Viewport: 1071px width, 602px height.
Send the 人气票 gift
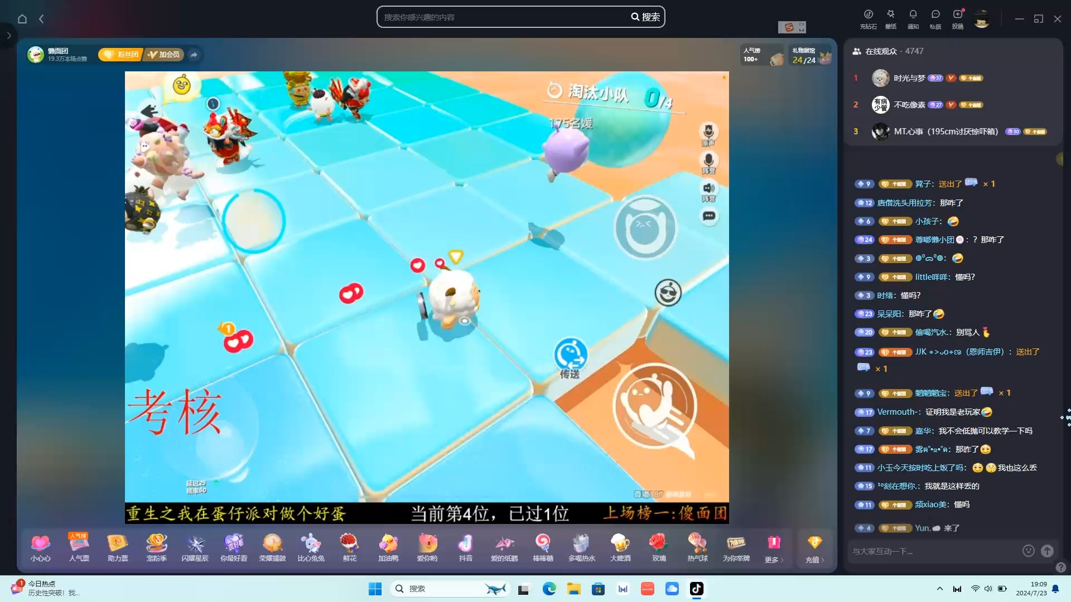pyautogui.click(x=79, y=548)
